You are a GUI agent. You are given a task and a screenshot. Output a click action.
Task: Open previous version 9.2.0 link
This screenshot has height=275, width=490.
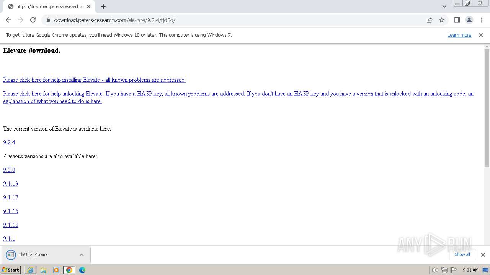pyautogui.click(x=9, y=170)
